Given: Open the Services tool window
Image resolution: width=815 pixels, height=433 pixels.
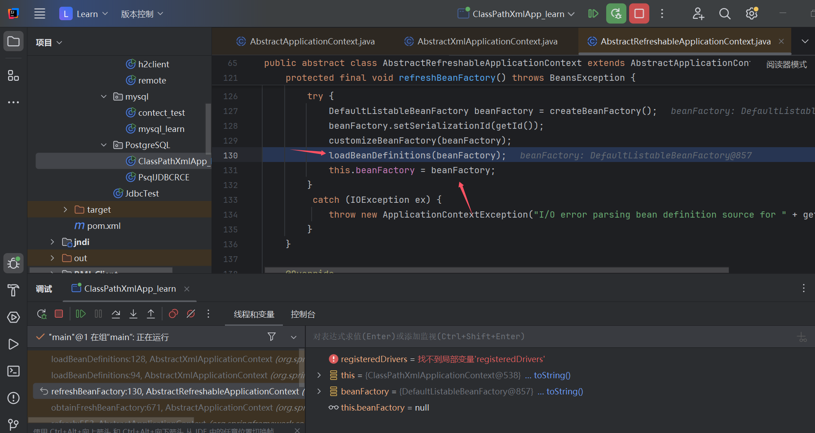Looking at the screenshot, I should 13,317.
